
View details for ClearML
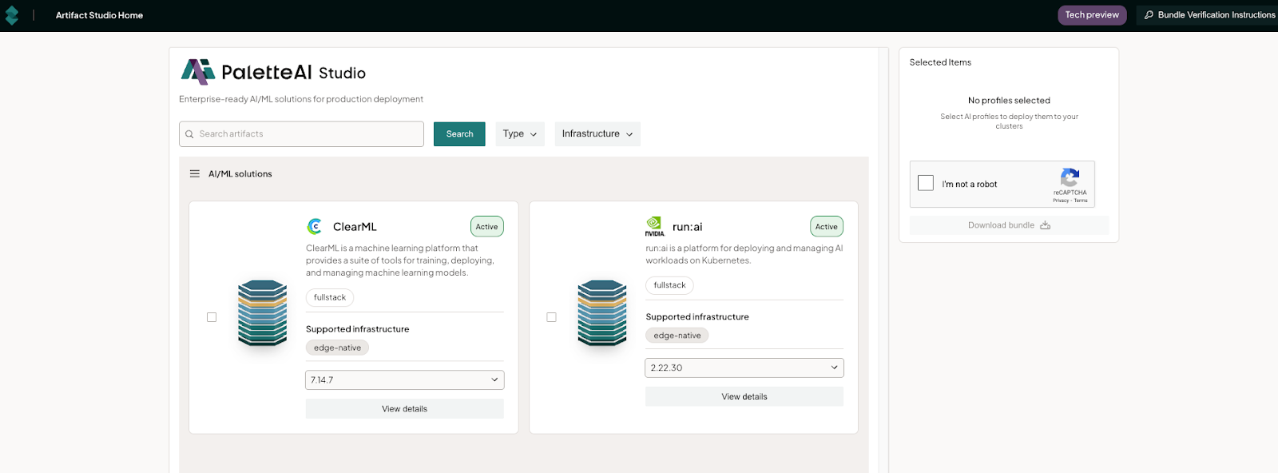click(x=405, y=409)
